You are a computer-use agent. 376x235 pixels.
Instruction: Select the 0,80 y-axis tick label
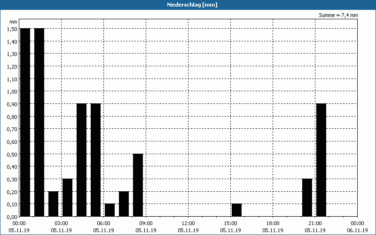click(x=12, y=117)
